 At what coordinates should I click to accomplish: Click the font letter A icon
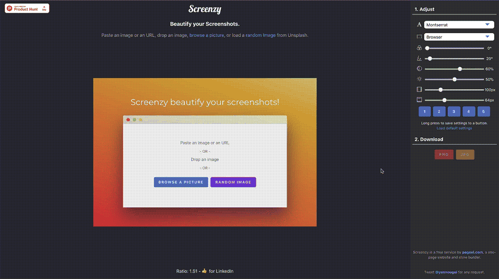point(419,25)
